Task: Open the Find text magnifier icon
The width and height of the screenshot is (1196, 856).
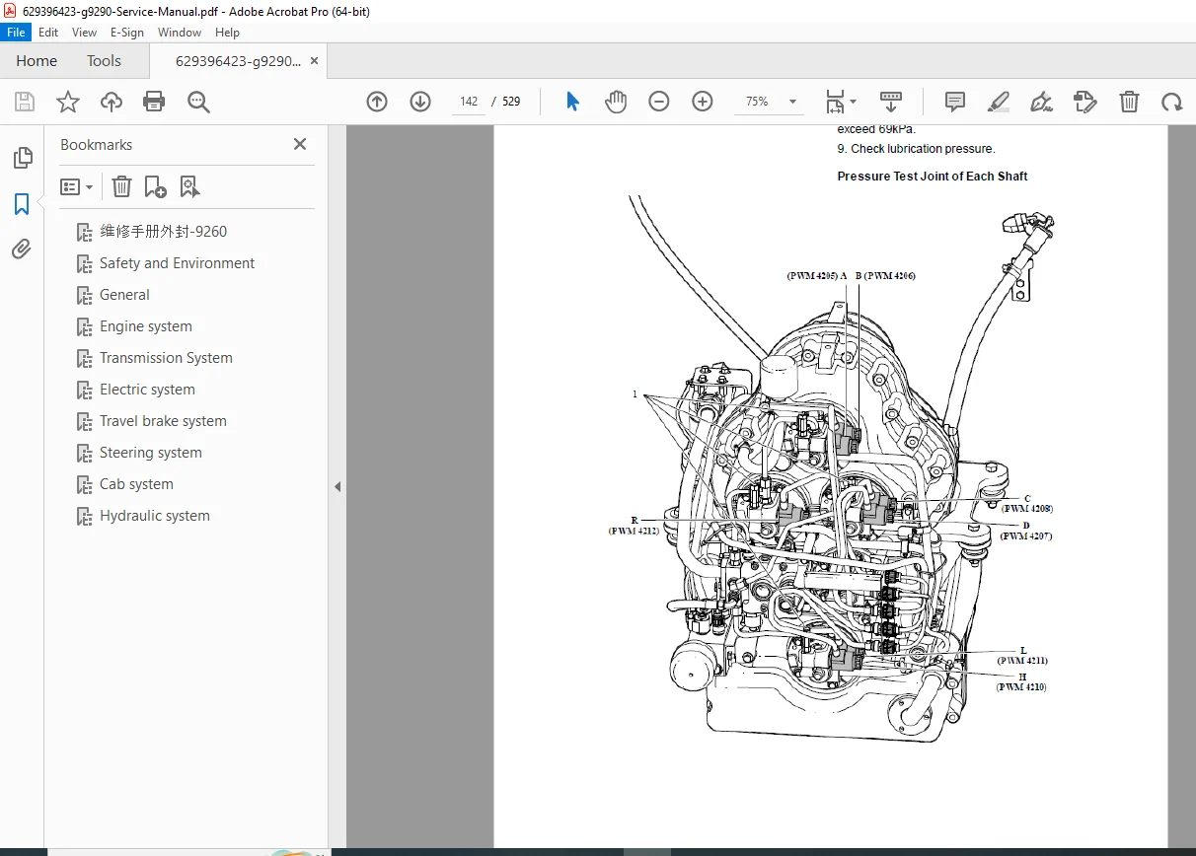Action: 198,102
